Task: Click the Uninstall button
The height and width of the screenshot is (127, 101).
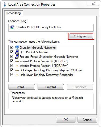Action: click(51, 87)
